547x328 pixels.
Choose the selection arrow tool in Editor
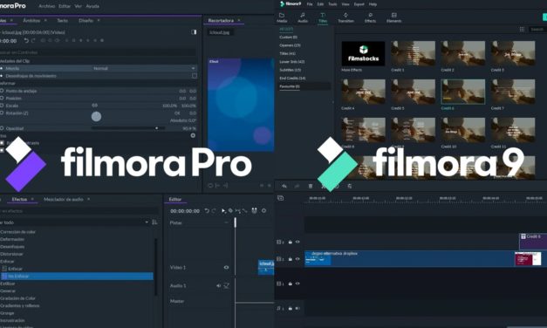tap(223, 211)
